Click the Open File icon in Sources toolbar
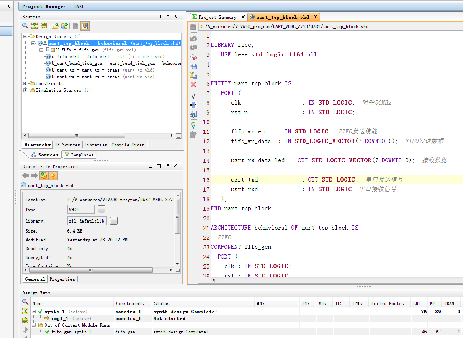Image resolution: width=463 pixels, height=338 pixels. (x=55, y=26)
